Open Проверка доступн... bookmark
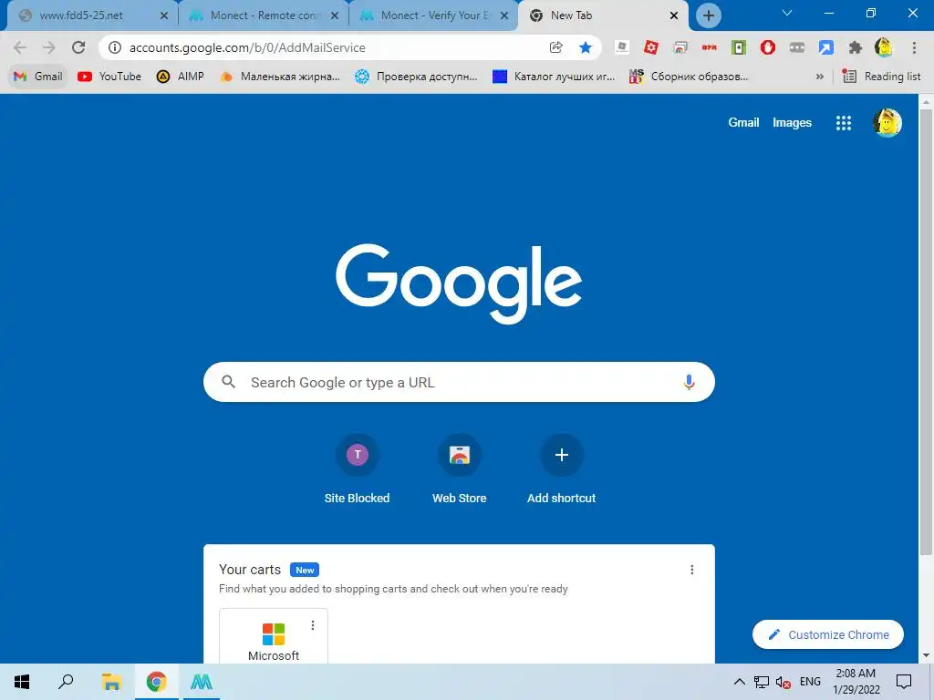Viewport: 934px width, 700px height. tap(416, 77)
